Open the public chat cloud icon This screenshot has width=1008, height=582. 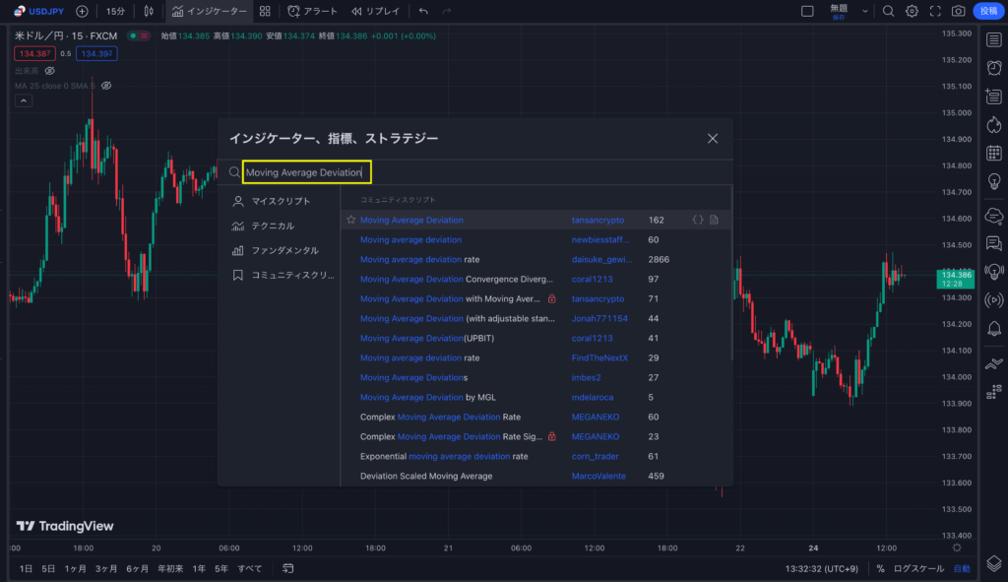pos(994,216)
